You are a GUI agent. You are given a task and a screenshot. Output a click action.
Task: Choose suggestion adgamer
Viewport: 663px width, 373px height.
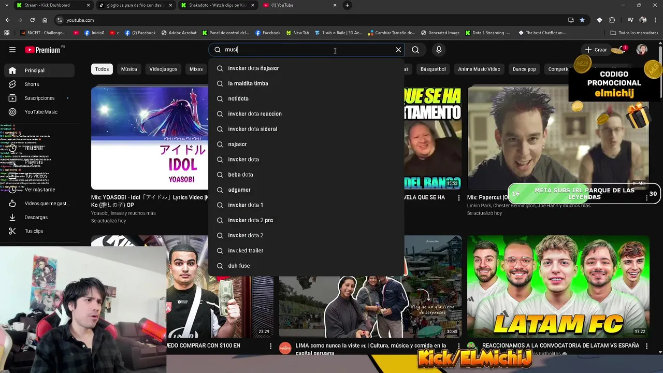click(x=306, y=190)
